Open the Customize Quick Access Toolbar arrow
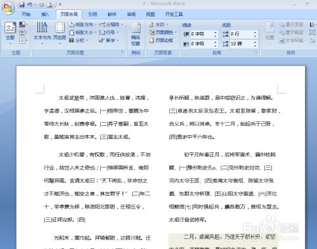317x249 pixels. pyautogui.click(x=60, y=4)
